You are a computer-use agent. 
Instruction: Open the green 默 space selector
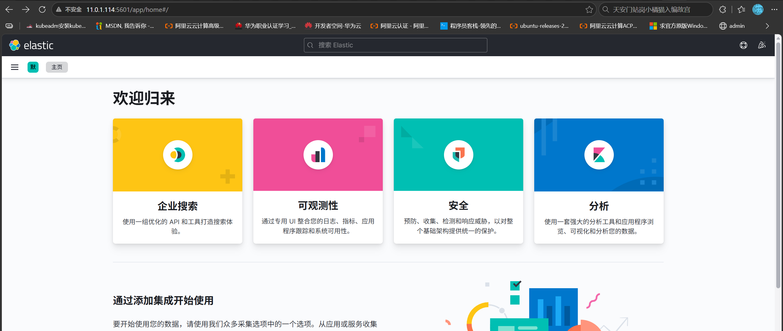click(33, 67)
